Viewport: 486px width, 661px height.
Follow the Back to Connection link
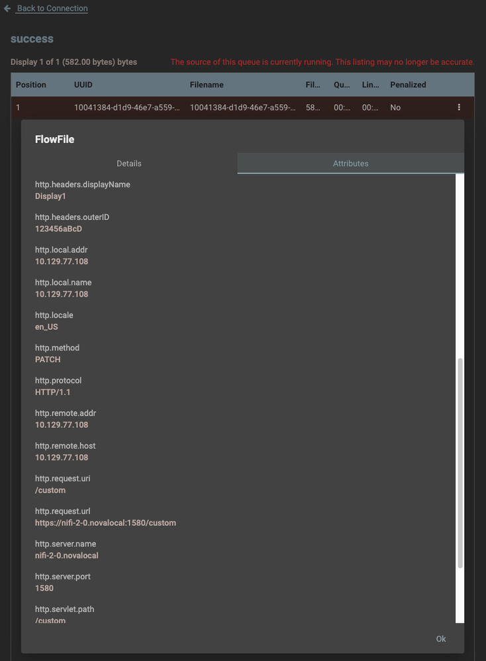[52, 9]
